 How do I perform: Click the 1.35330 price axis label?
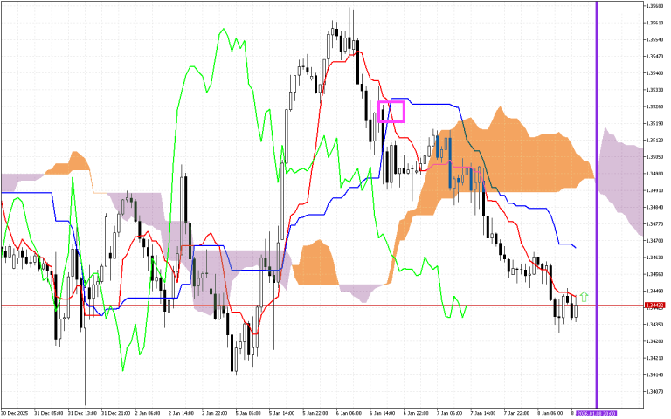654,90
